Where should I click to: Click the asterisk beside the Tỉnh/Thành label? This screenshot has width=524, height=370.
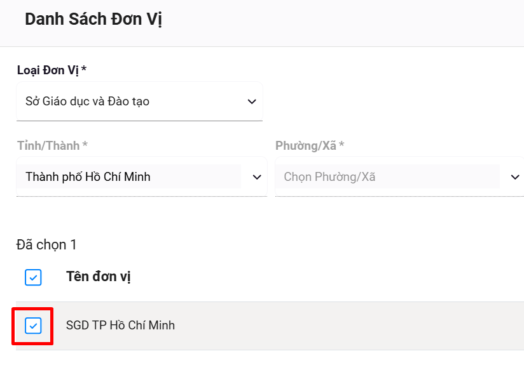click(85, 145)
